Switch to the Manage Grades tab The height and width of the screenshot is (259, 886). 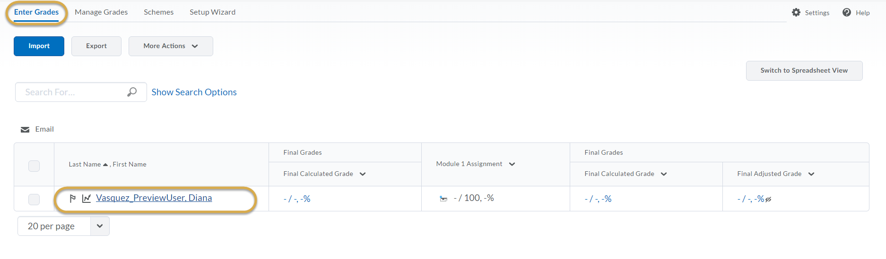[101, 12]
